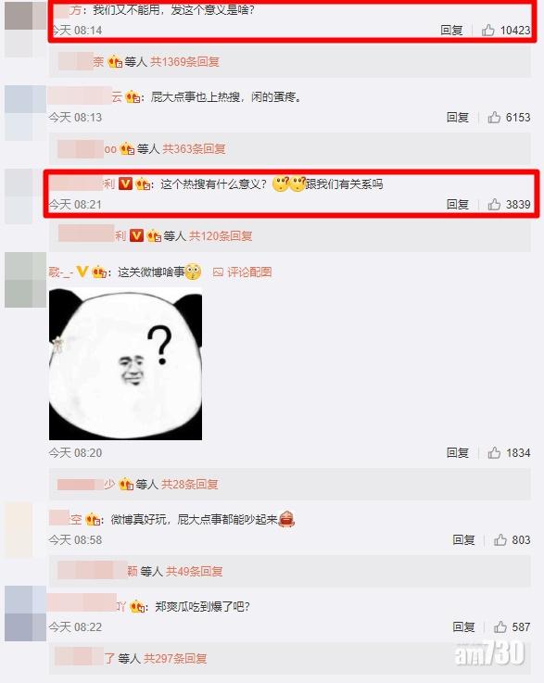The height and width of the screenshot is (683, 544).
Task: Expand the 共363条回复 replies thread
Action: tap(194, 149)
